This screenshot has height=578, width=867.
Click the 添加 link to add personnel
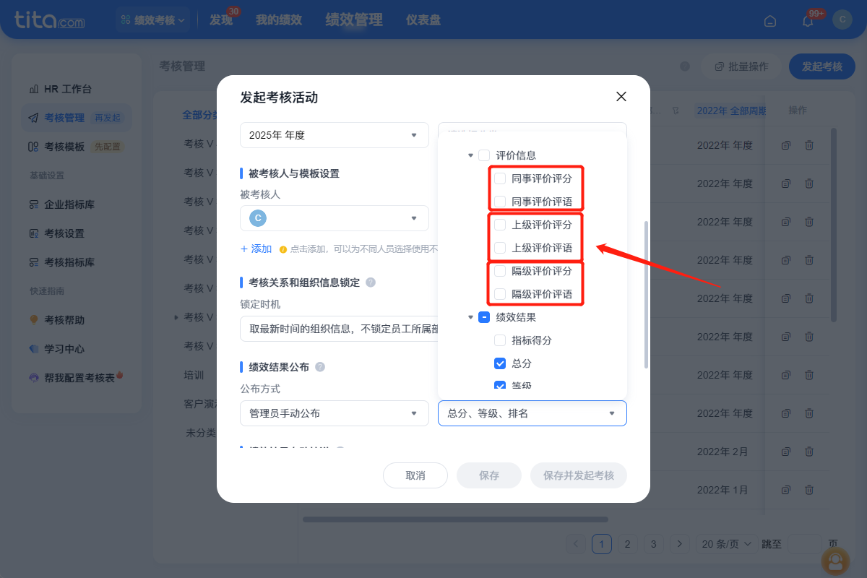tap(256, 249)
